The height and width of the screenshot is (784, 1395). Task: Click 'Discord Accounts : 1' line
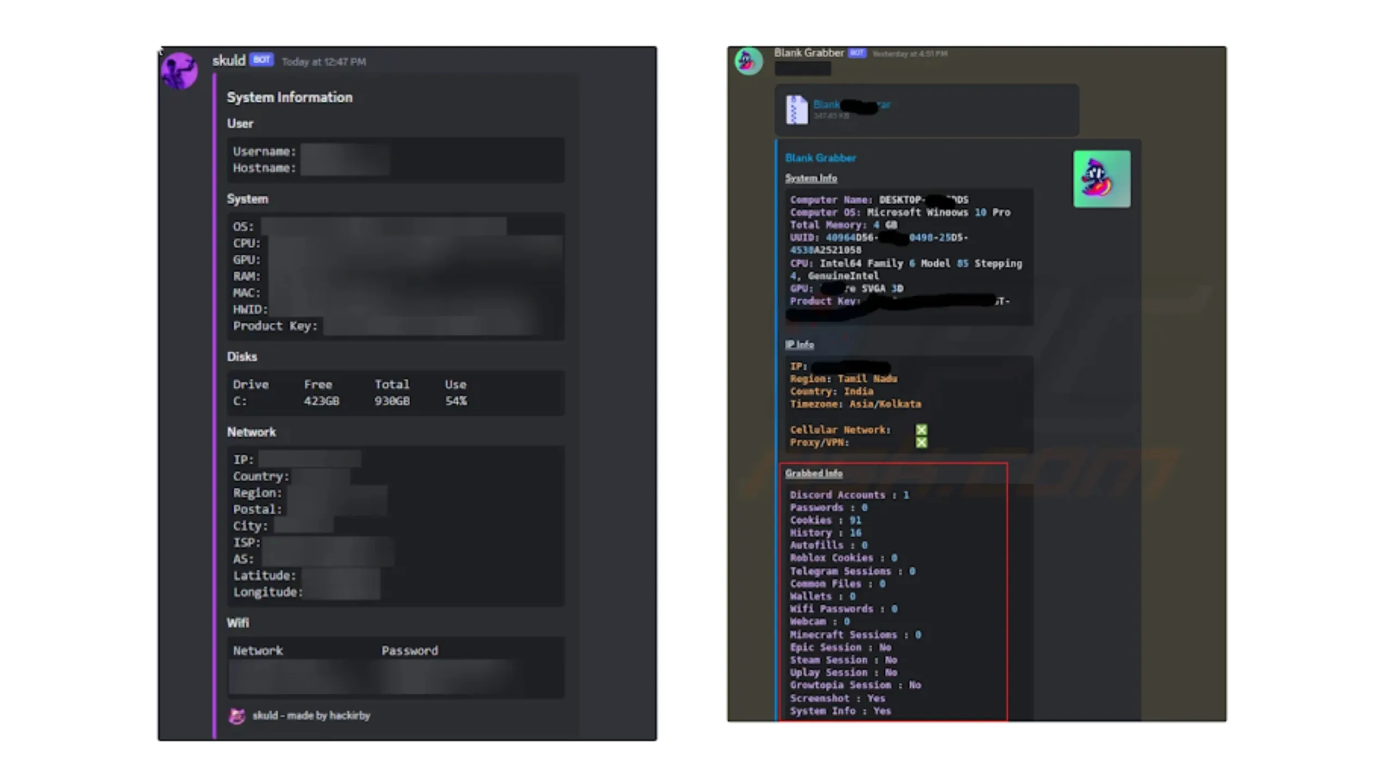coord(850,495)
